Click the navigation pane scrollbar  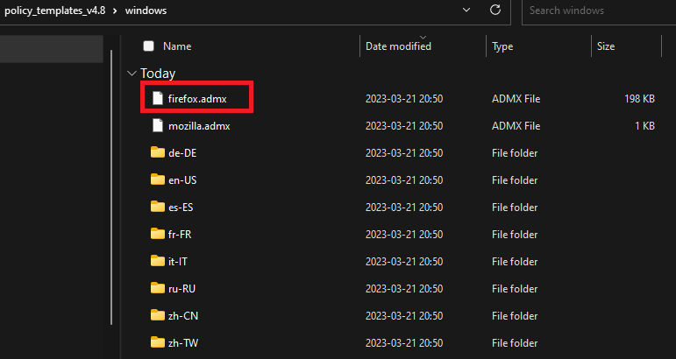pyautogui.click(x=111, y=187)
